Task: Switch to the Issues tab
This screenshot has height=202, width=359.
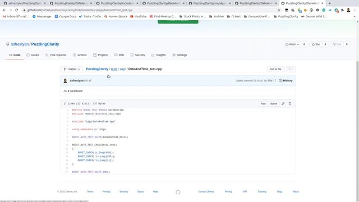Action: coord(33,55)
